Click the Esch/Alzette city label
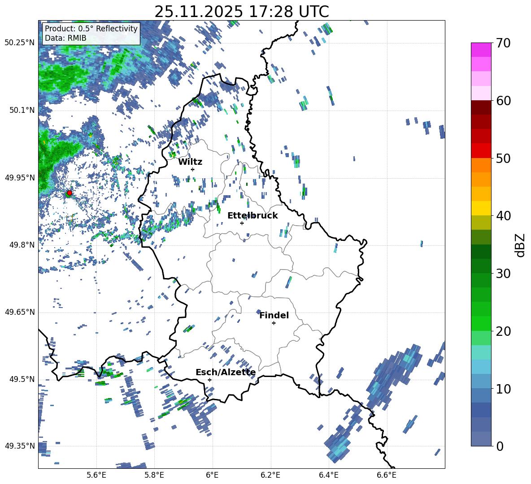This screenshot has width=531, height=484. [226, 372]
